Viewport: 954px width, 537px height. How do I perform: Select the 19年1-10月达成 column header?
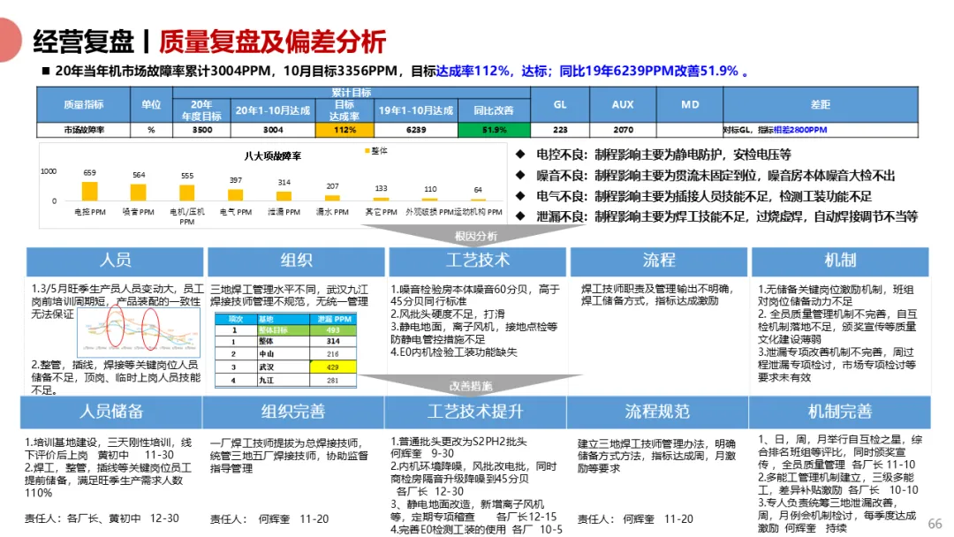[415, 110]
